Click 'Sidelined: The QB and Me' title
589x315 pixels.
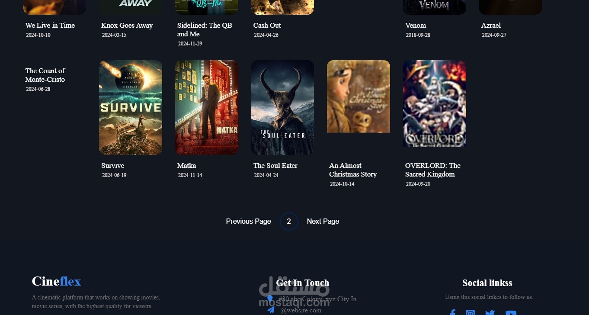tap(205, 30)
